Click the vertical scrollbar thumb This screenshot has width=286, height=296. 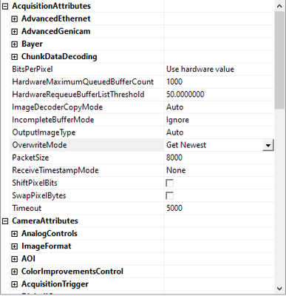pyautogui.click(x=279, y=60)
